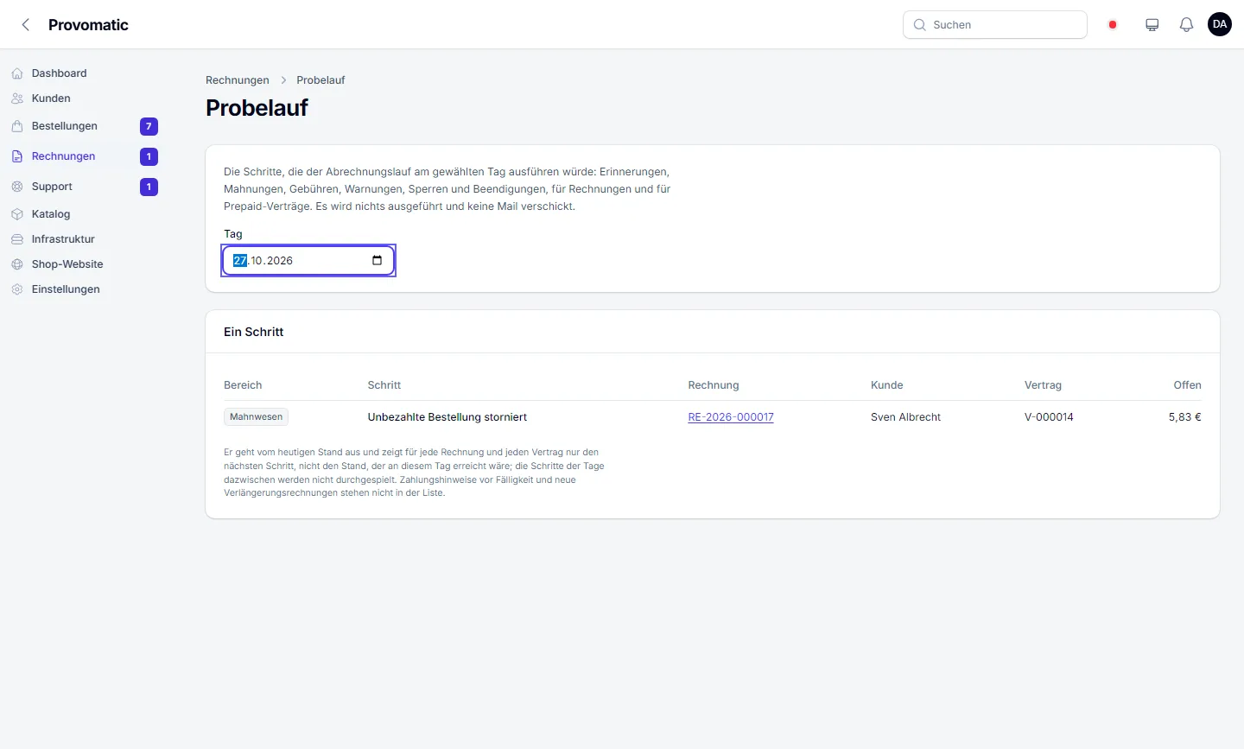
Task: Open the notifications bell
Action: pyautogui.click(x=1186, y=25)
